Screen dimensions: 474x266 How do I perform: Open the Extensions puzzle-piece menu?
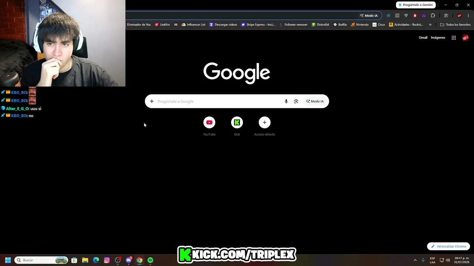tap(433, 16)
